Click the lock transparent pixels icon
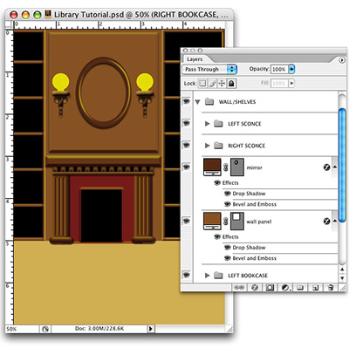The width and height of the screenshot is (349, 355). point(202,84)
